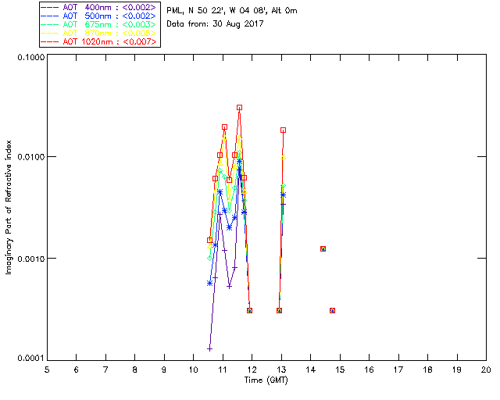The width and height of the screenshot is (500, 400).
Task: Click the yellow triangle marker in the 13h series
Action: point(283,157)
